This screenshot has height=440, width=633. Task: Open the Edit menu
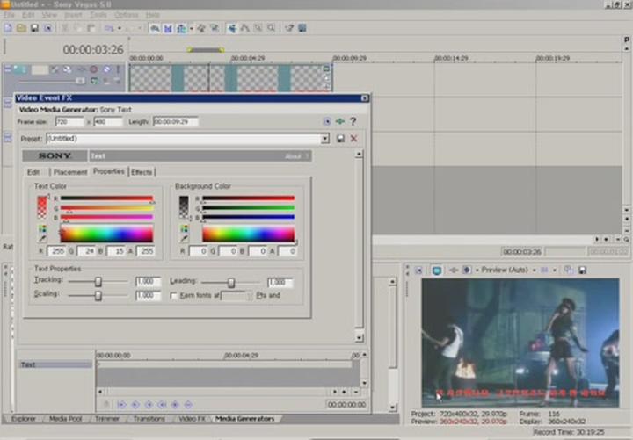tap(28, 15)
